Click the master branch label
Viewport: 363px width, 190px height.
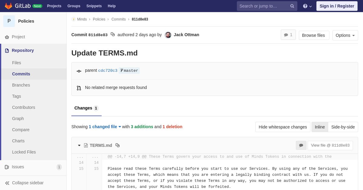pyautogui.click(x=129, y=71)
